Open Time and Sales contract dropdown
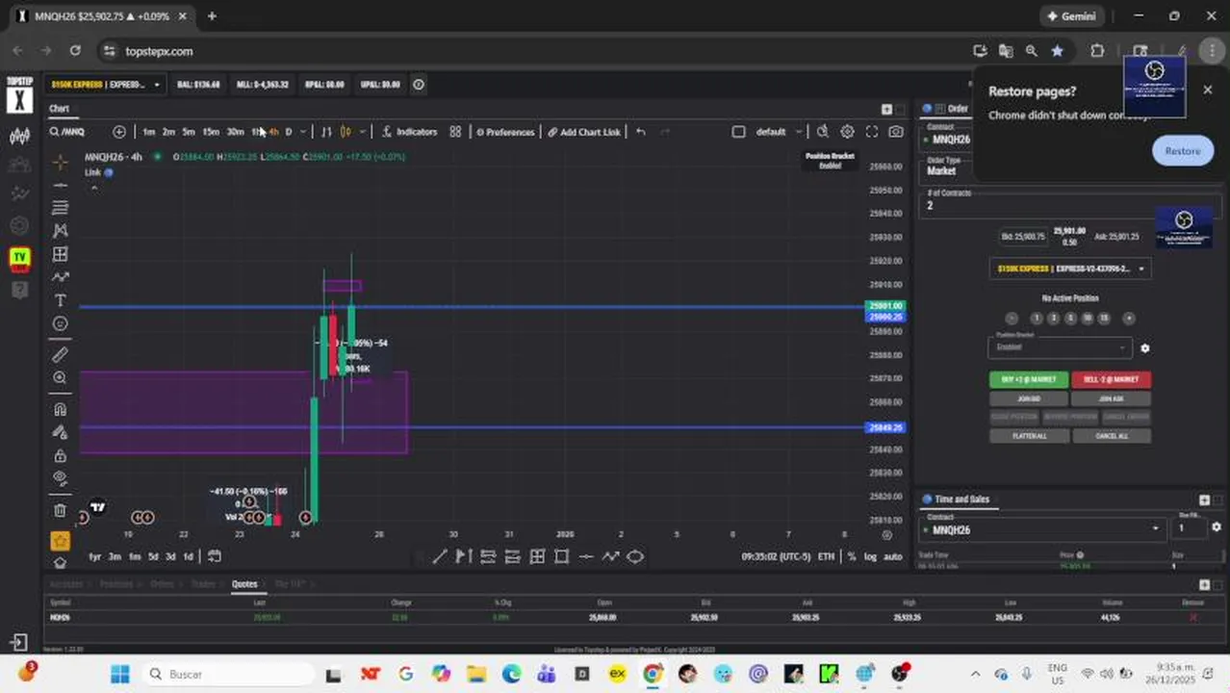1230x693 pixels. [1041, 527]
